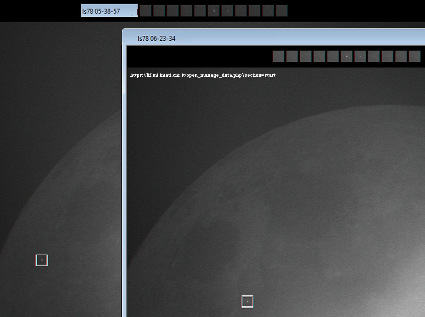This screenshot has width=425, height=317.
Task: Click the boxed impact flash in the 05-38-57 image
Action: click(42, 260)
